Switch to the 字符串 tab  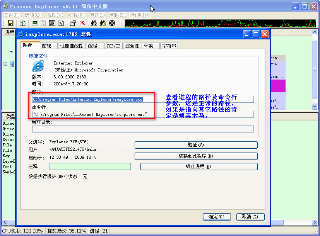click(x=169, y=46)
